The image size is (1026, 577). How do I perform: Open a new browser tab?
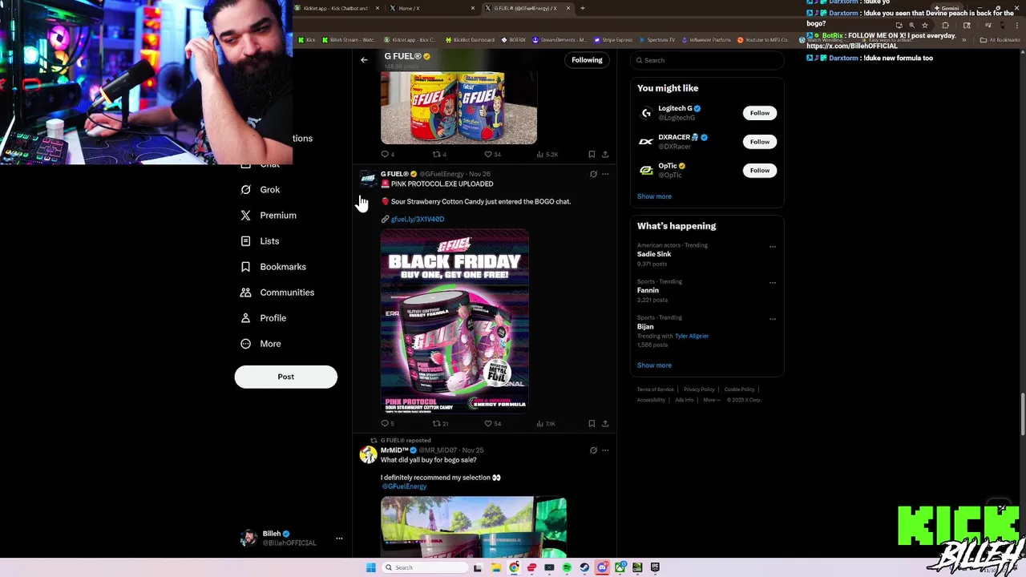pos(583,8)
